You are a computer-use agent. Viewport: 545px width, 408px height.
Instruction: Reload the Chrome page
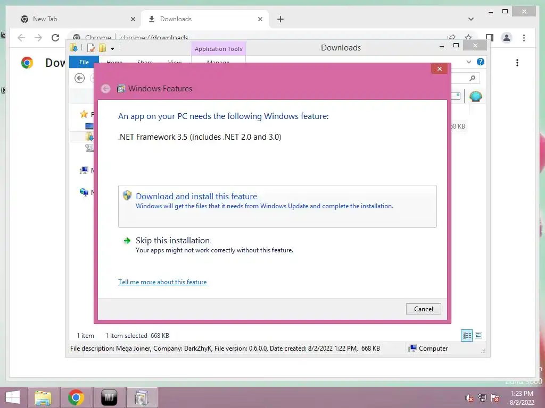[x=55, y=38]
